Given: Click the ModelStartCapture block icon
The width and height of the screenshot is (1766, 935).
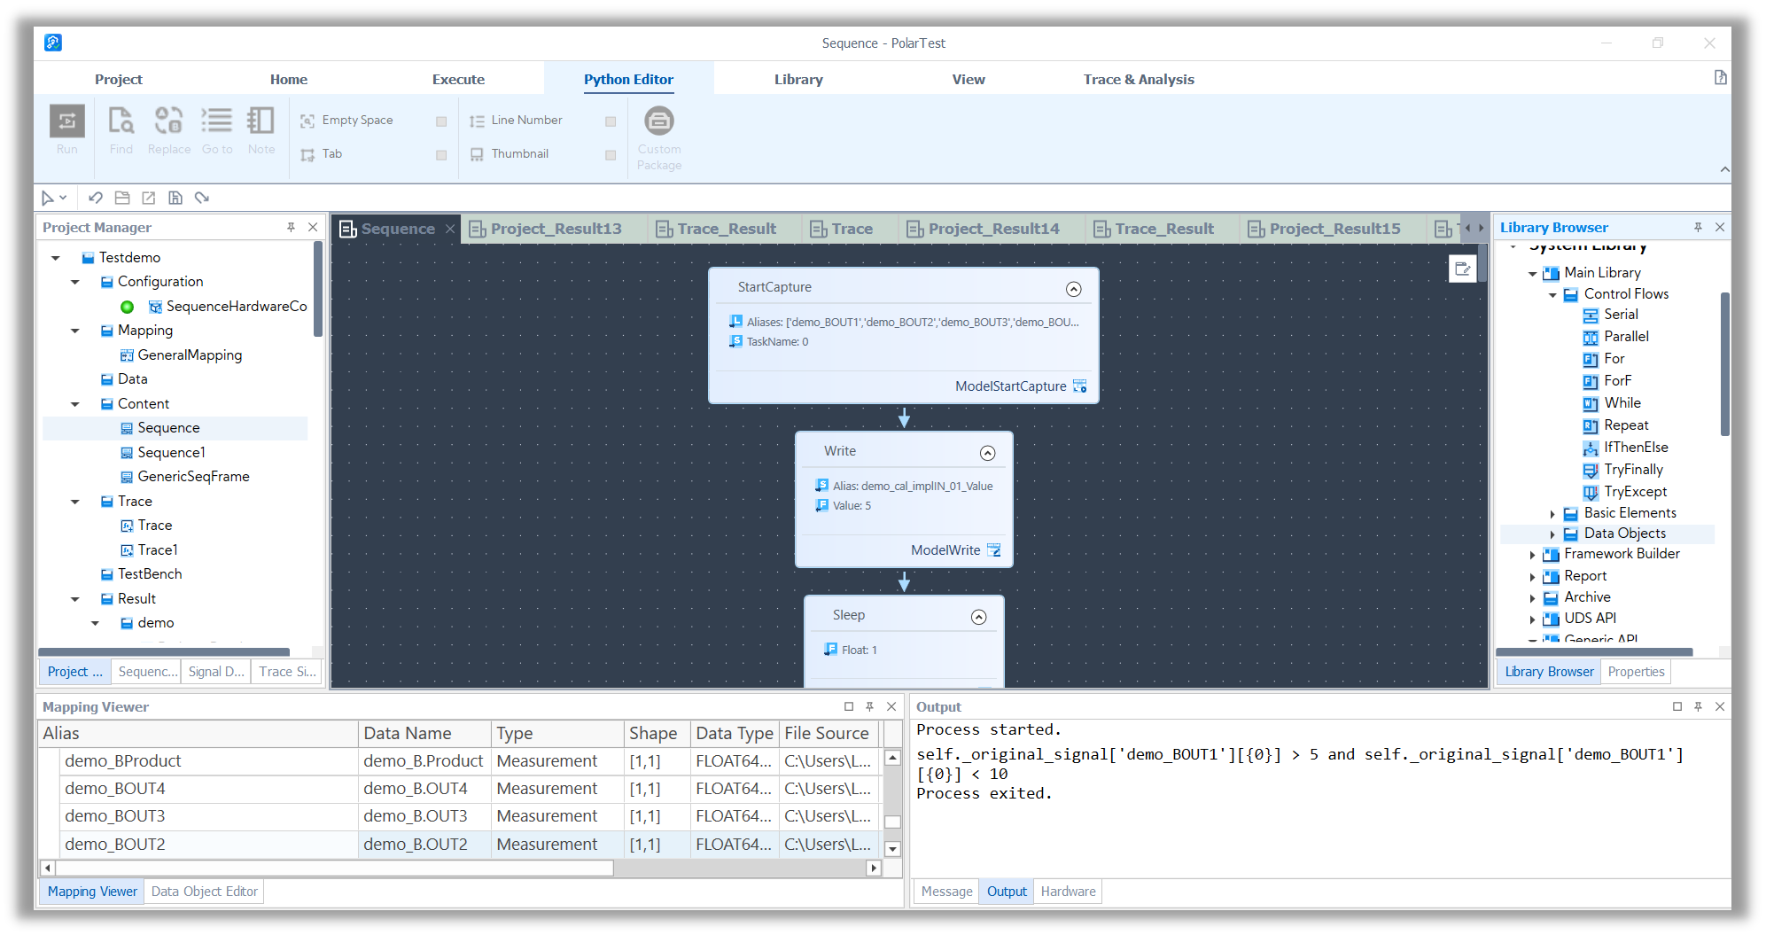Looking at the screenshot, I should [1079, 386].
